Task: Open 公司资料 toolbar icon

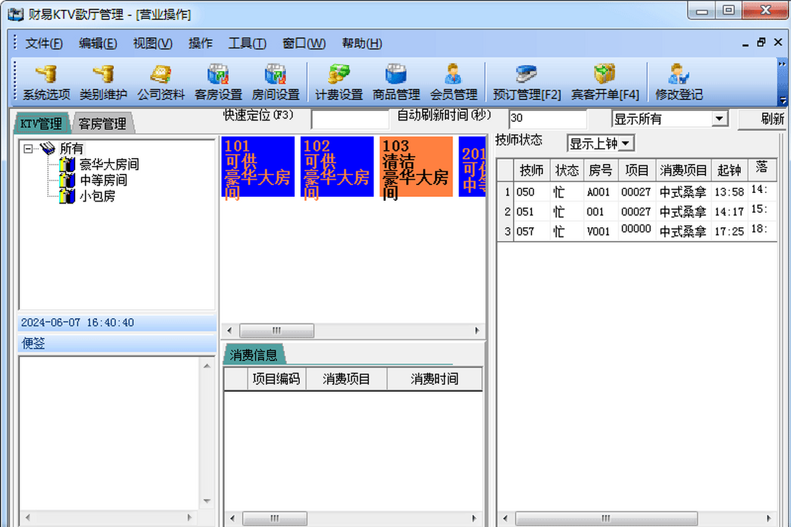Action: [161, 82]
